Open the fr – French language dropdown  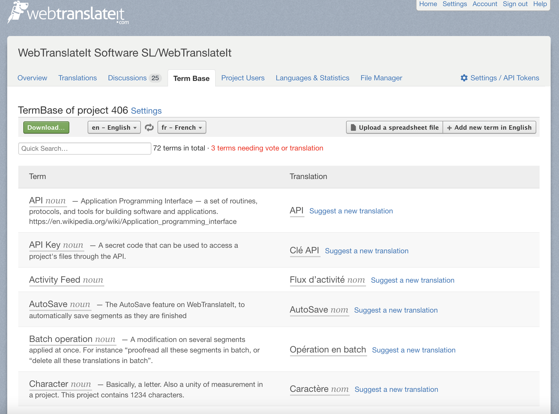(181, 127)
